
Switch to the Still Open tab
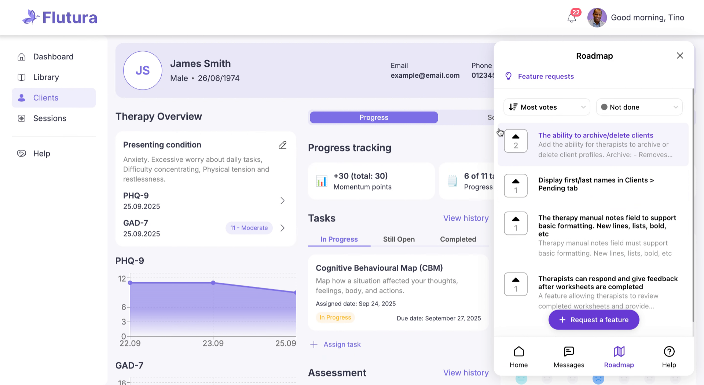pos(399,239)
